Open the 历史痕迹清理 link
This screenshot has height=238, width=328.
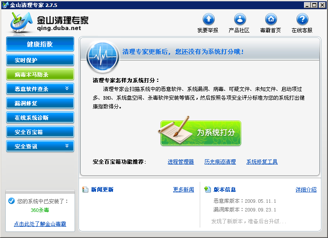[220, 162]
